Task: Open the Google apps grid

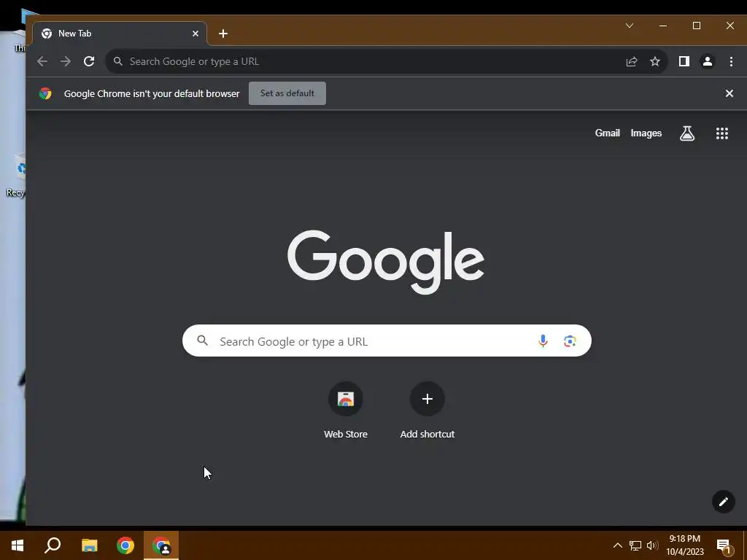Action: click(x=722, y=133)
